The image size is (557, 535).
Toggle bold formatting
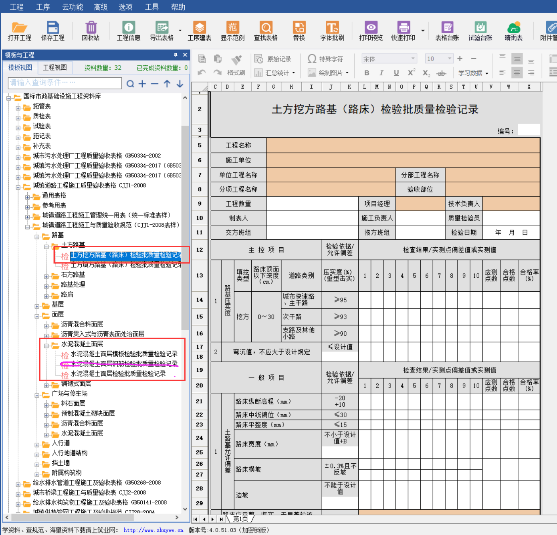click(367, 73)
